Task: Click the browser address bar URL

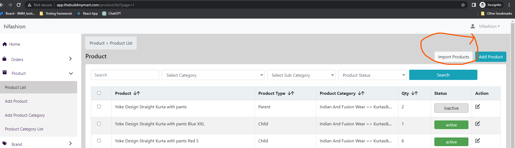Action: pos(95,5)
